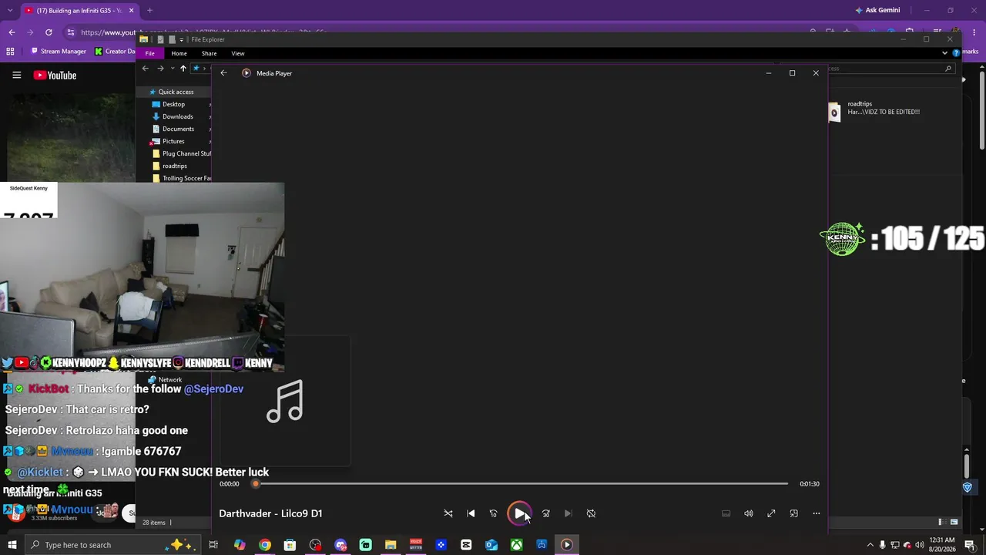This screenshot has height=555, width=986.
Task: Click the Media Player seek bar
Action: (x=521, y=484)
